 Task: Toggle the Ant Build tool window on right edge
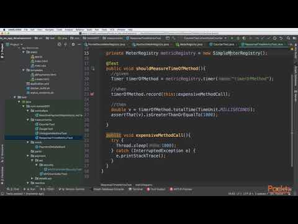point(296,52)
